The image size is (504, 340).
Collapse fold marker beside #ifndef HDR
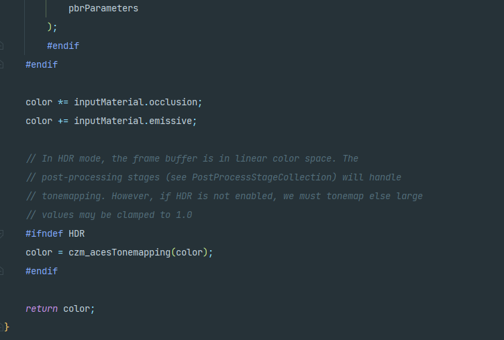point(1,234)
